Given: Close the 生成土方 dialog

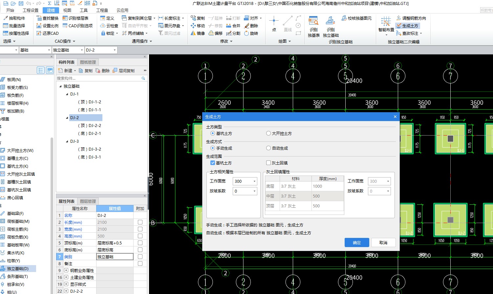Looking at the screenshot, I should click(395, 116).
